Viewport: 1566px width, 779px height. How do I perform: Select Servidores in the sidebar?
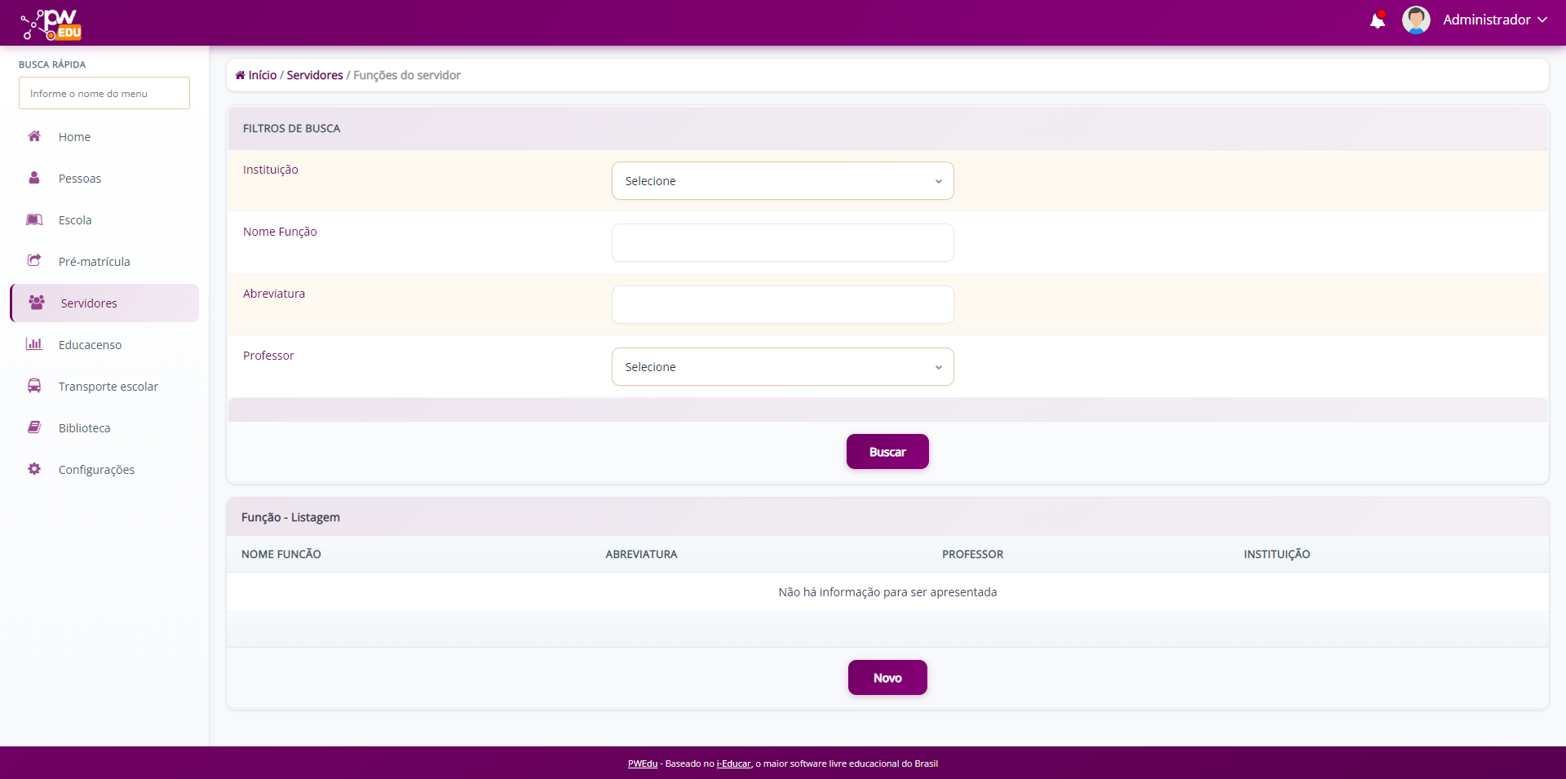pos(89,303)
